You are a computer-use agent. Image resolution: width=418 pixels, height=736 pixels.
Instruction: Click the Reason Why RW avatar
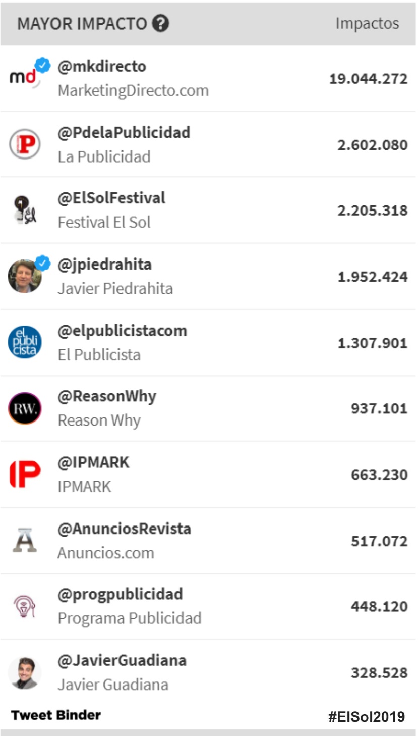[x=25, y=408]
